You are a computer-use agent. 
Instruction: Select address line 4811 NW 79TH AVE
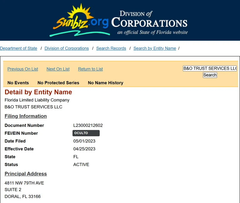click(24, 183)
